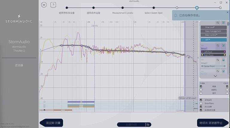
Task: Click the blue import icon in Group 2 header
Action: (223, 60)
